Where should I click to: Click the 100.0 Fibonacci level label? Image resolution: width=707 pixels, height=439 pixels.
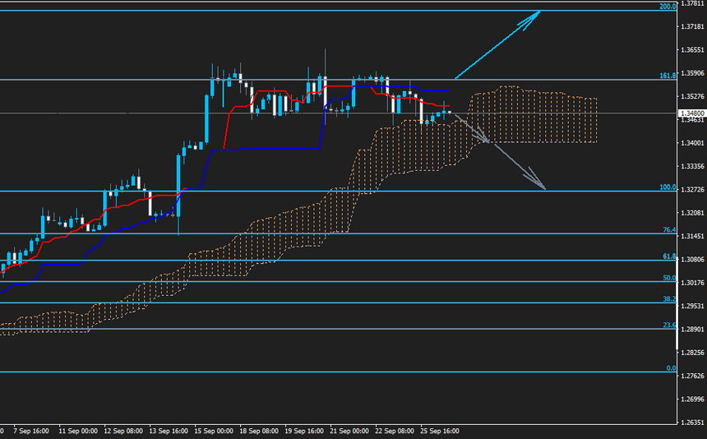[x=668, y=187]
